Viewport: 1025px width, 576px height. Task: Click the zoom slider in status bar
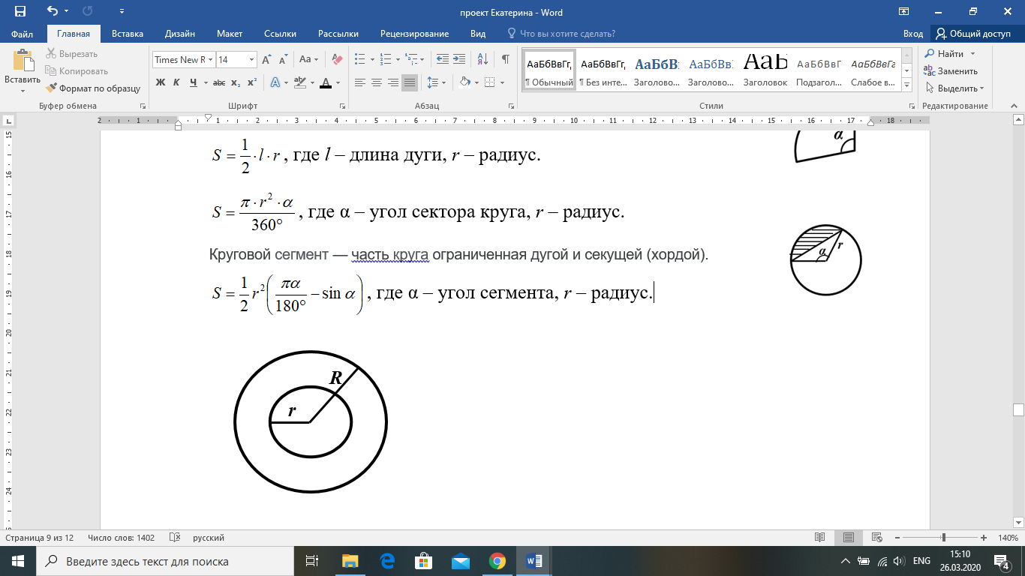943,538
